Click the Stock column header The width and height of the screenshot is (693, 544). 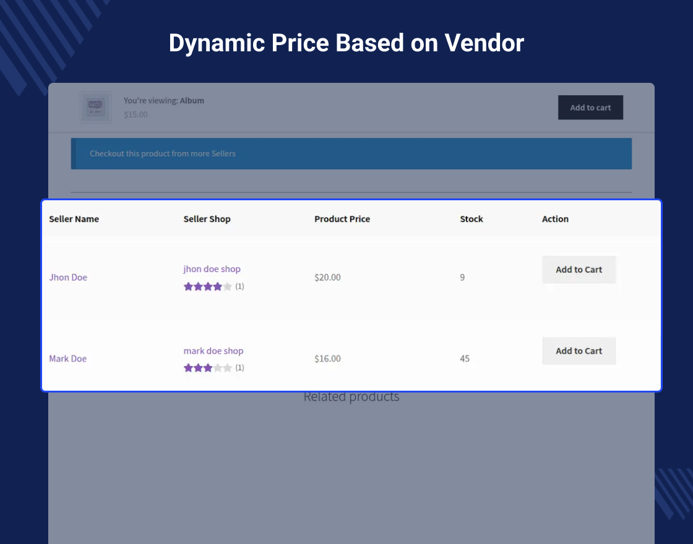coord(471,219)
